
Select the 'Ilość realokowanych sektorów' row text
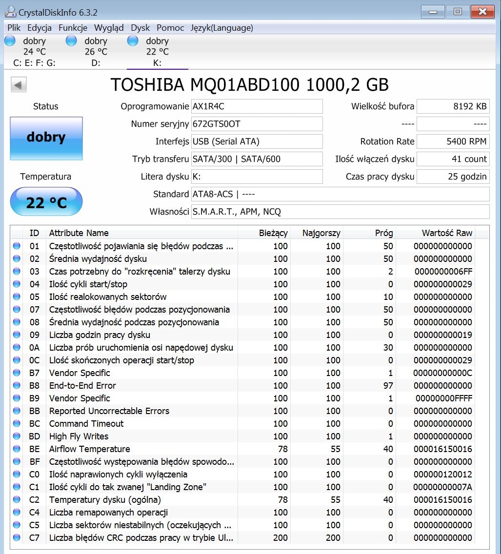[x=108, y=297]
